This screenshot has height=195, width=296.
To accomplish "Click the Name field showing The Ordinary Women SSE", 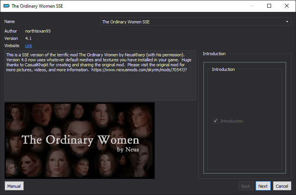I will coord(195,22).
